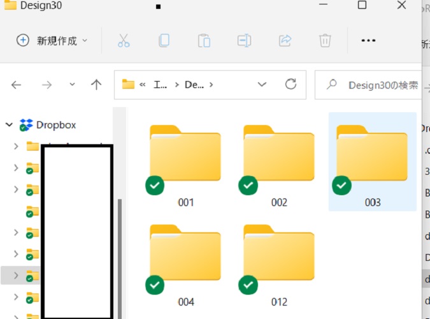Open the 新規作成 dropdown menu

(52, 41)
